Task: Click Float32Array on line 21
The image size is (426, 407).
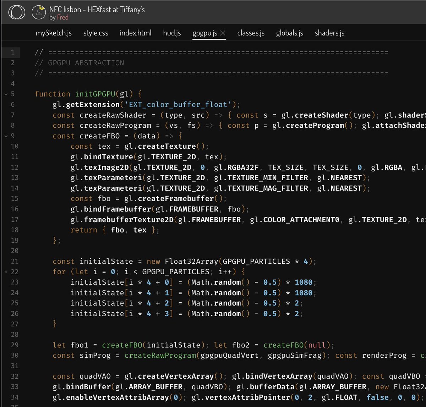Action: (191, 262)
